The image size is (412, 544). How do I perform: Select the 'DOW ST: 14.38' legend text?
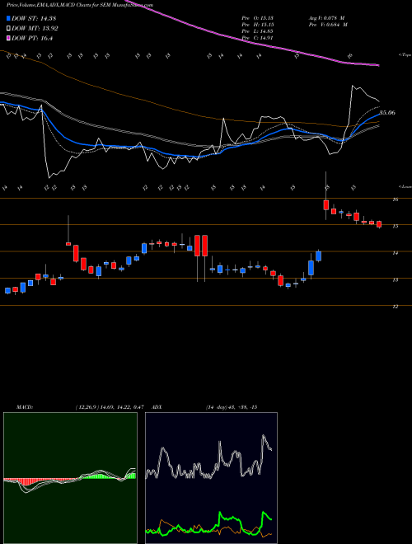click(x=34, y=18)
